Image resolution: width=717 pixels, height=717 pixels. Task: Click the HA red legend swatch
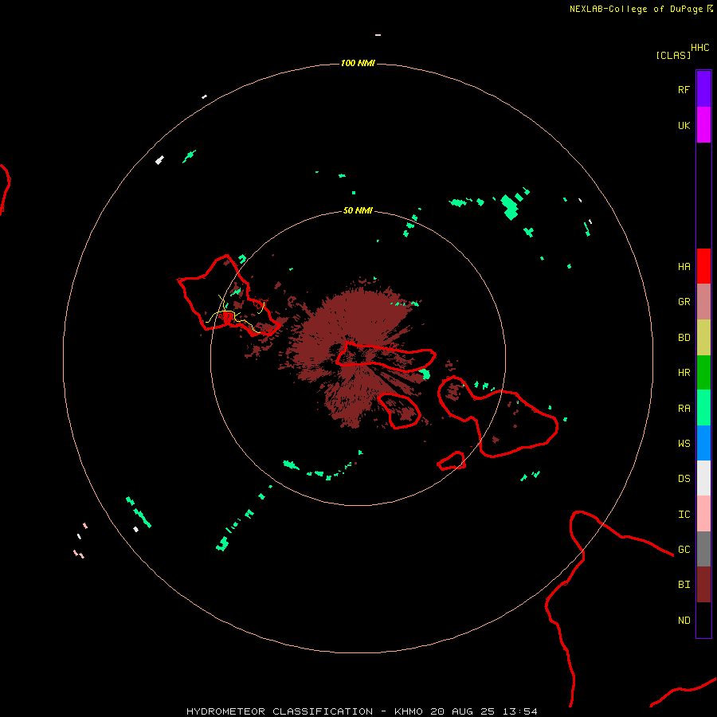(x=703, y=266)
